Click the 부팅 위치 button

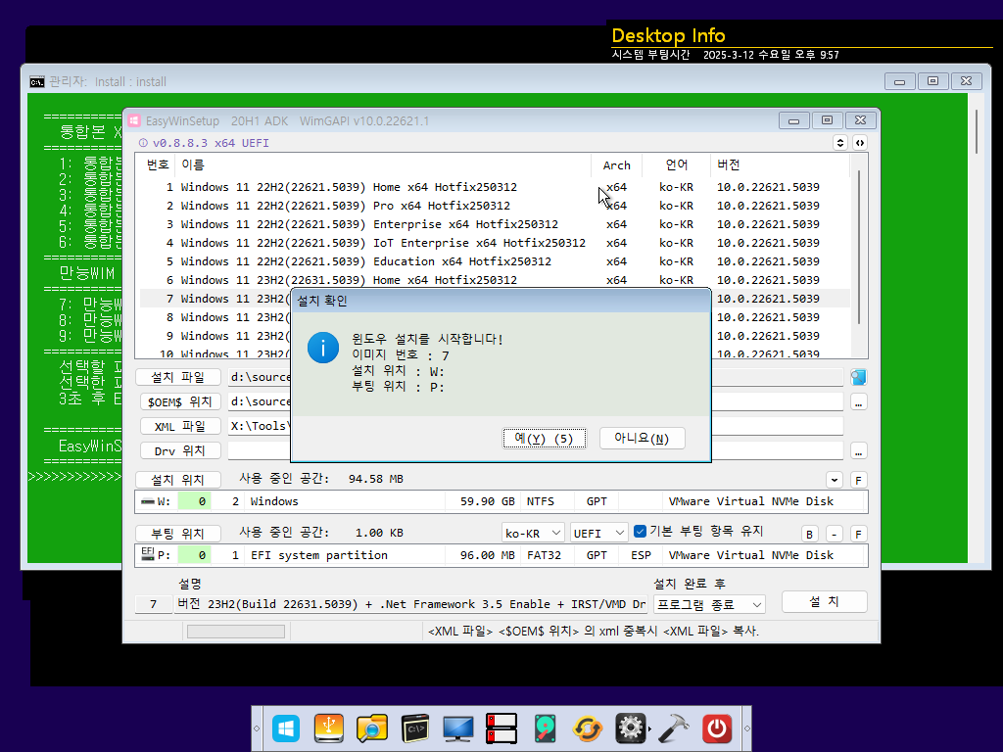pyautogui.click(x=178, y=534)
